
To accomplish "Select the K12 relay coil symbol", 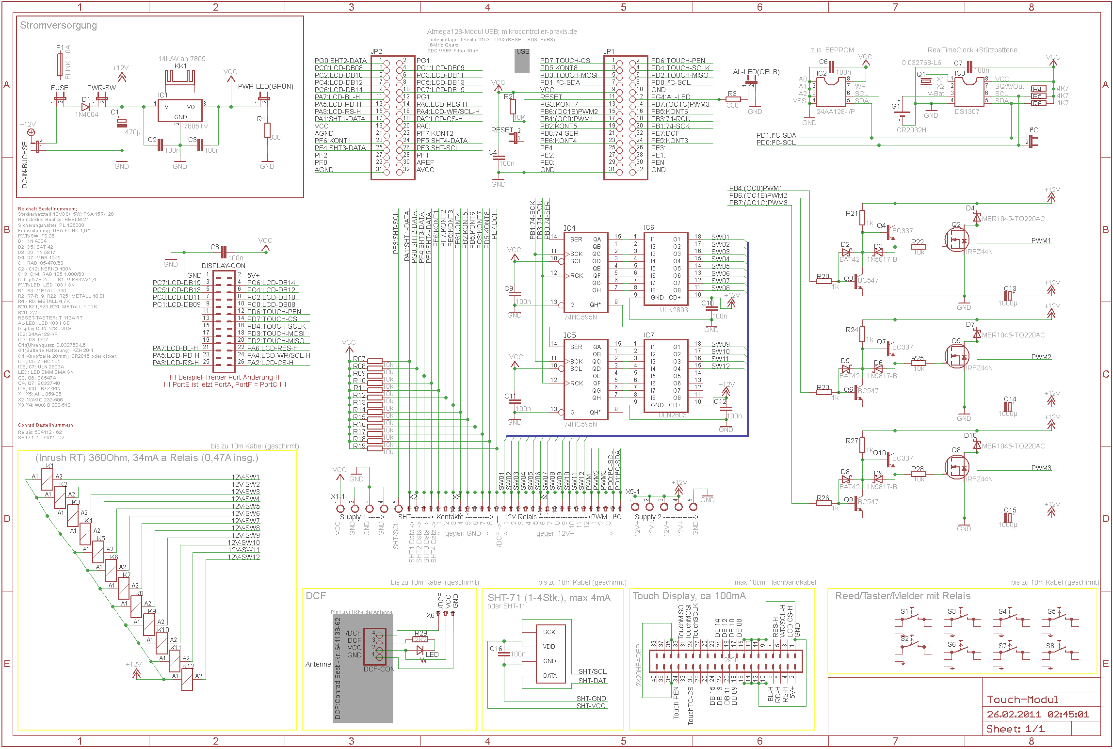I will 187,680.
